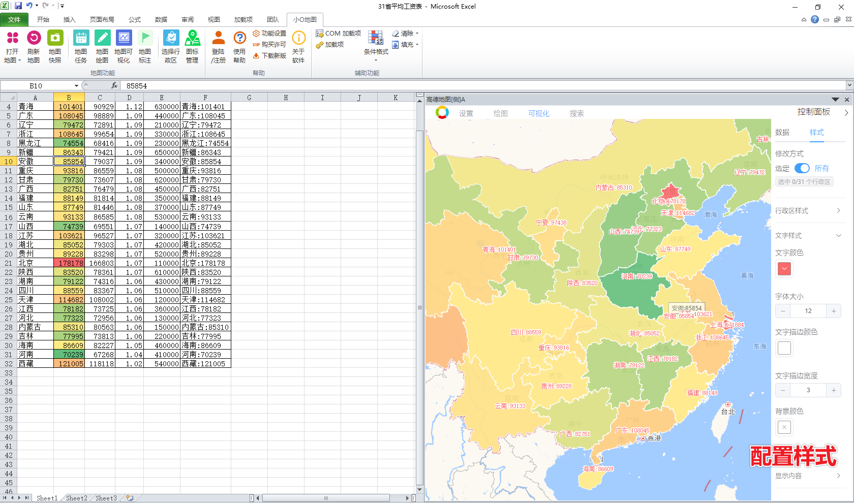Increase 字体大小 with plus button
The width and height of the screenshot is (854, 503).
click(x=834, y=311)
